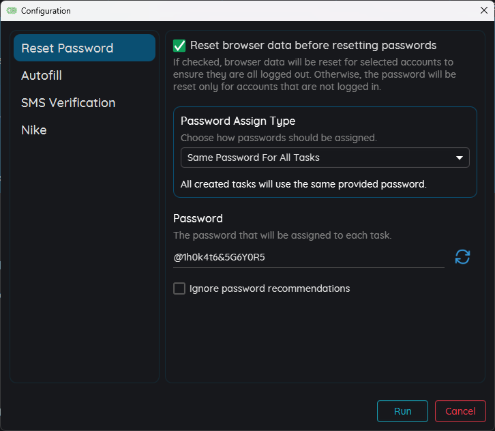This screenshot has width=495, height=431.
Task: Click the green app logo in title bar
Action: [x=12, y=11]
